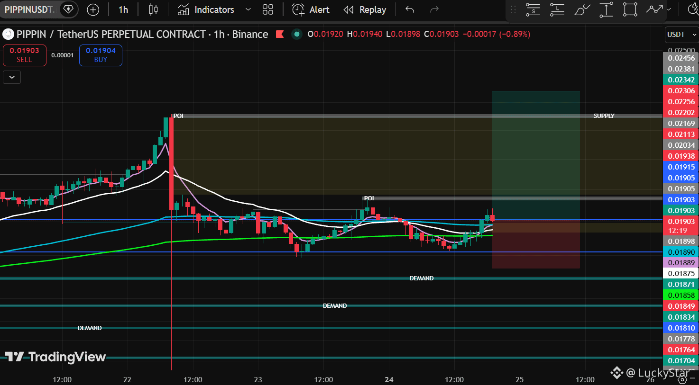Click the bright green 0.01858 price label
Viewport: 699px width, 385px height.
point(681,295)
